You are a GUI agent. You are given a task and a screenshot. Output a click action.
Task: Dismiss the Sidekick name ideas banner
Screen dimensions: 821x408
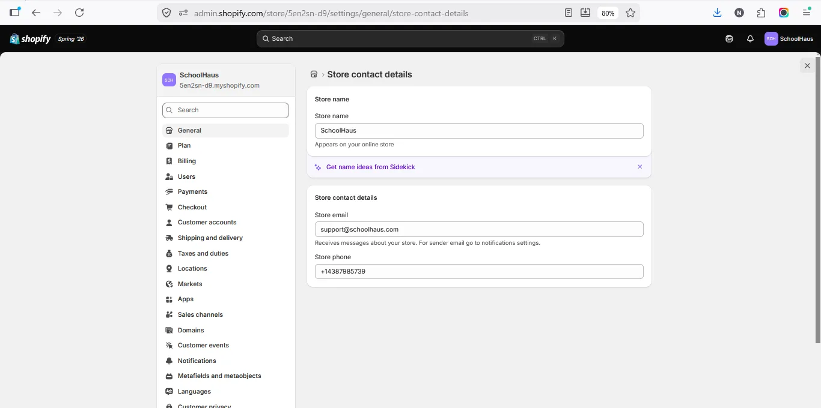point(639,167)
